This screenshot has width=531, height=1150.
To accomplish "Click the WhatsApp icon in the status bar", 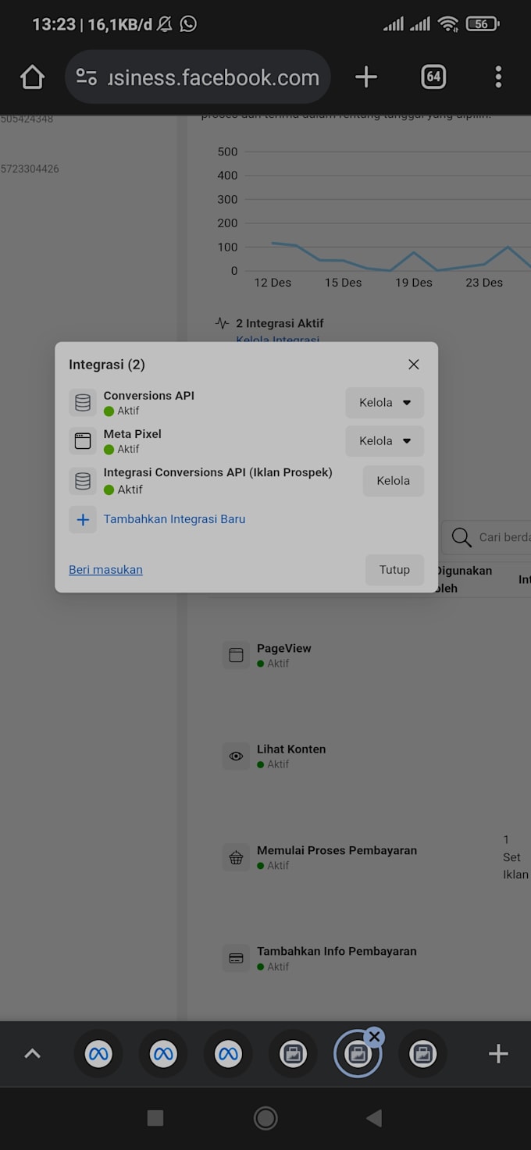I will (187, 24).
